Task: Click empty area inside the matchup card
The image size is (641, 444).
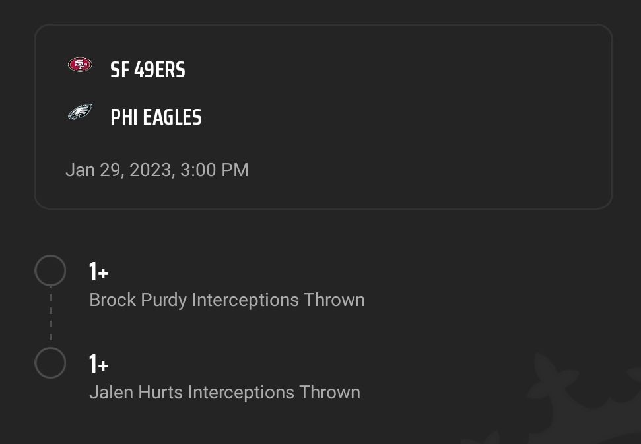Action: [409, 119]
